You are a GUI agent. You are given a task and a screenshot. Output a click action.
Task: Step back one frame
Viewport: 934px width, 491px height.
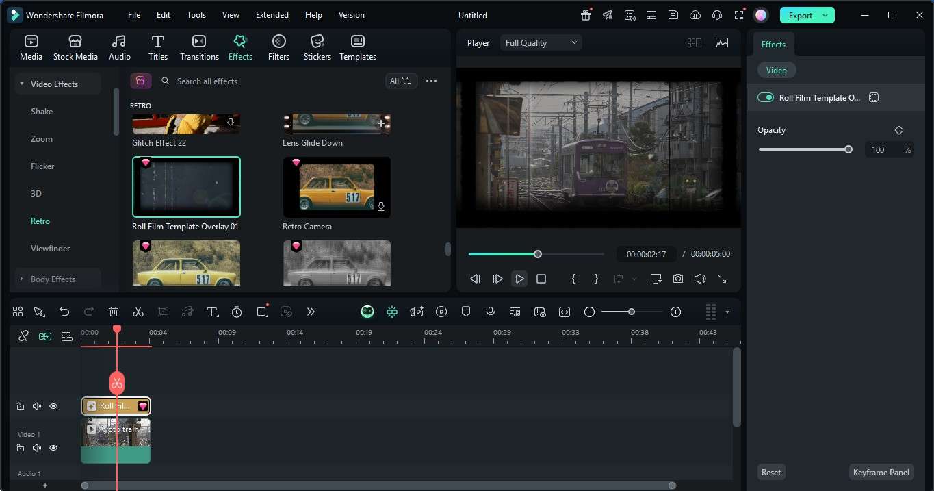tap(475, 279)
